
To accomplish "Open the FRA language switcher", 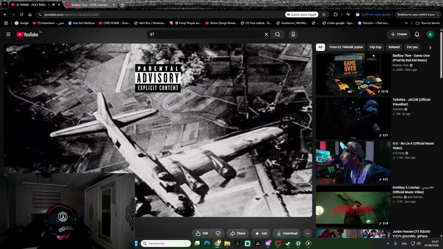I will click(404, 243).
